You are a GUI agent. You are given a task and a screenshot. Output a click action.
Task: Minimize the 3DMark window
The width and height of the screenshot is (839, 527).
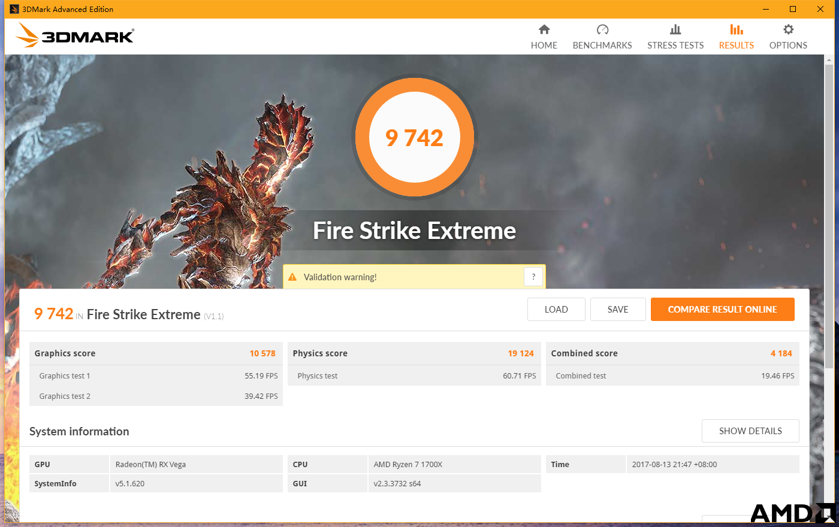(766, 9)
